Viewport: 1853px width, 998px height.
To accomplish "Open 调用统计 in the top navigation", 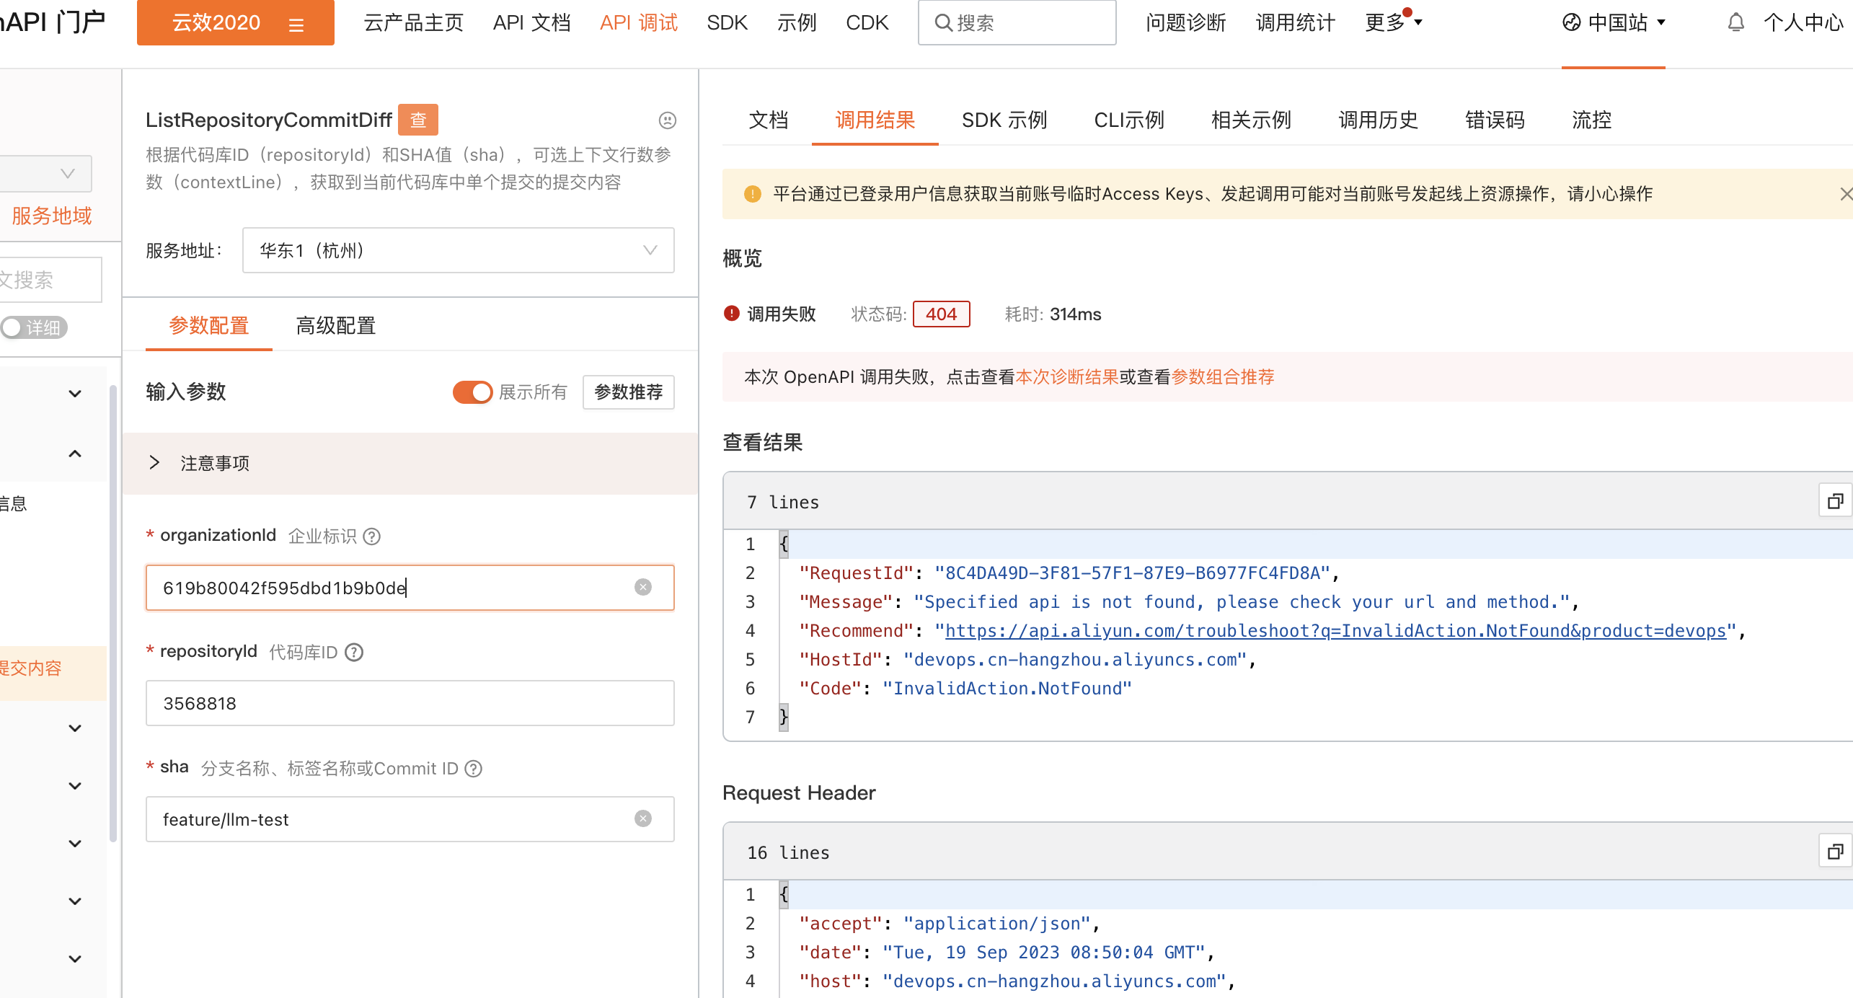I will [x=1296, y=23].
